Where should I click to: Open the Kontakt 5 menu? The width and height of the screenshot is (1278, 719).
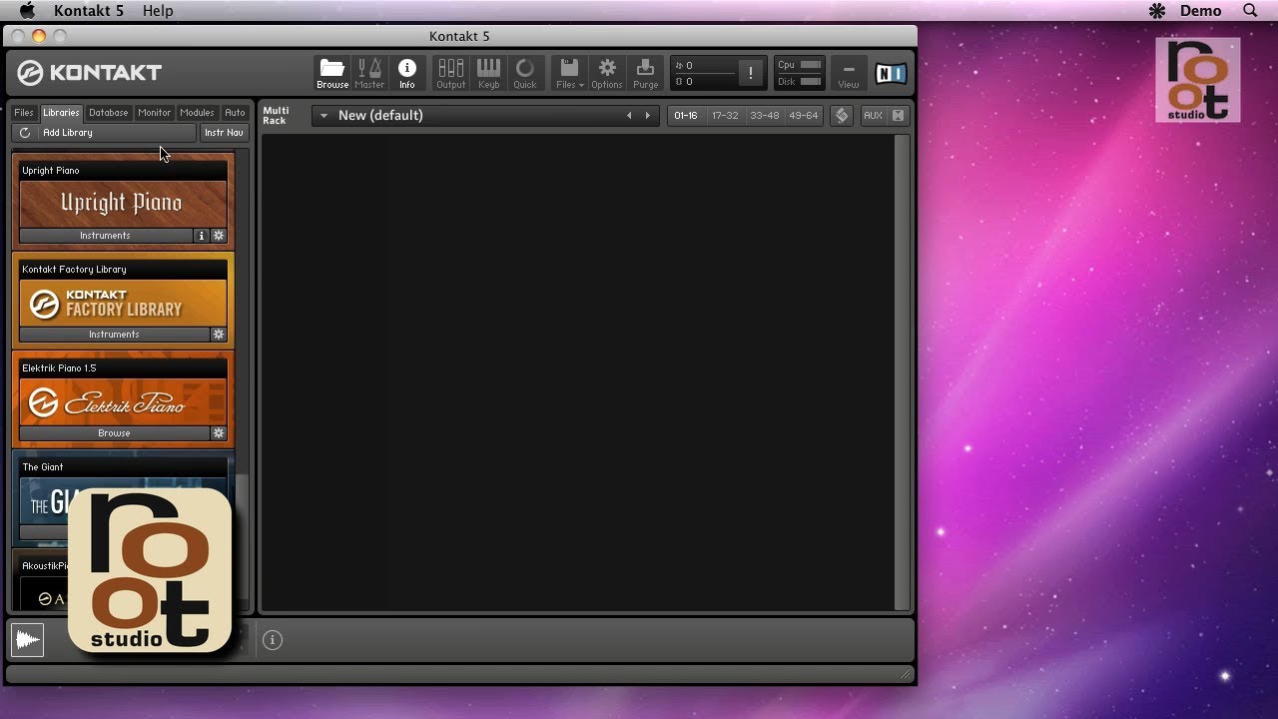pyautogui.click(x=89, y=10)
